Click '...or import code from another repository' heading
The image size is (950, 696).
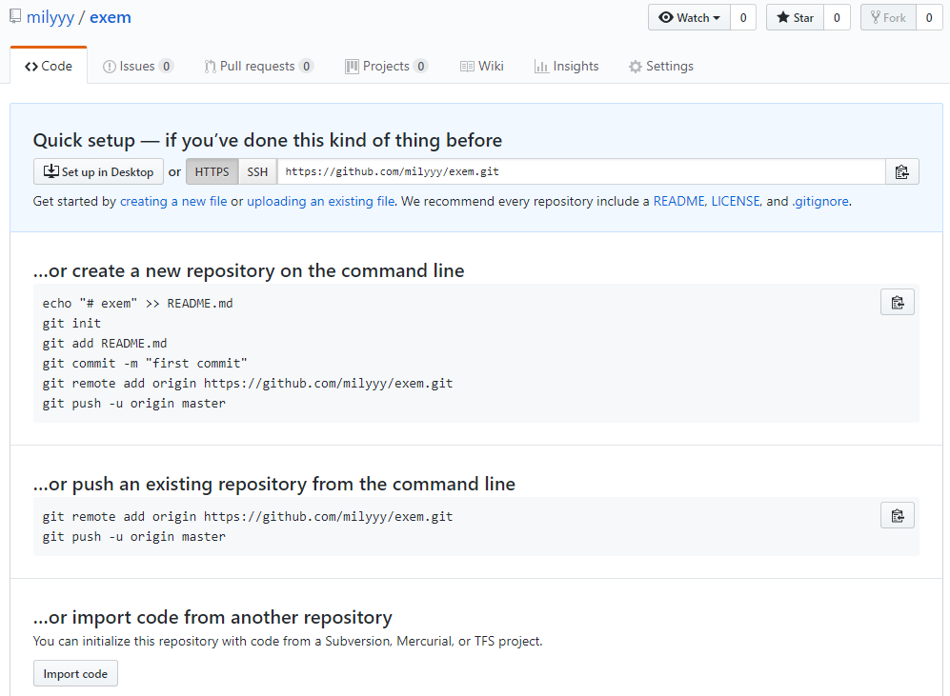(x=212, y=617)
